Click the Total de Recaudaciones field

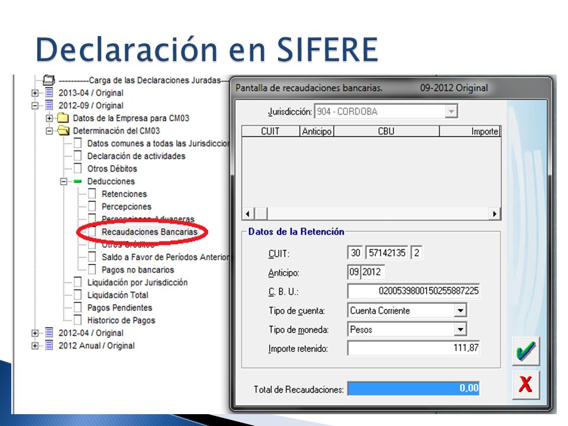[x=414, y=388]
